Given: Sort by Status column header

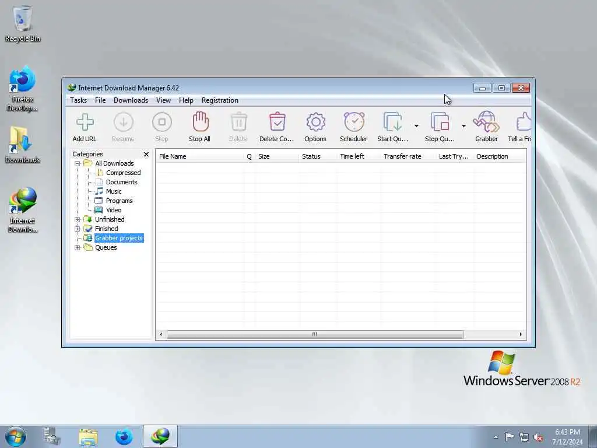Looking at the screenshot, I should coord(318,156).
